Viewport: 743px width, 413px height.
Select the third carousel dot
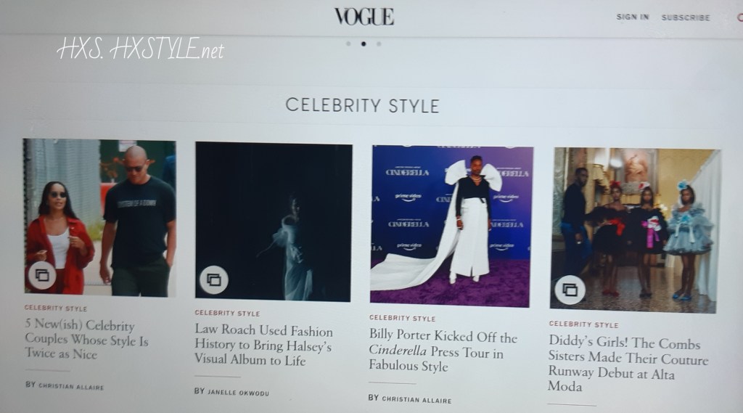click(x=379, y=44)
